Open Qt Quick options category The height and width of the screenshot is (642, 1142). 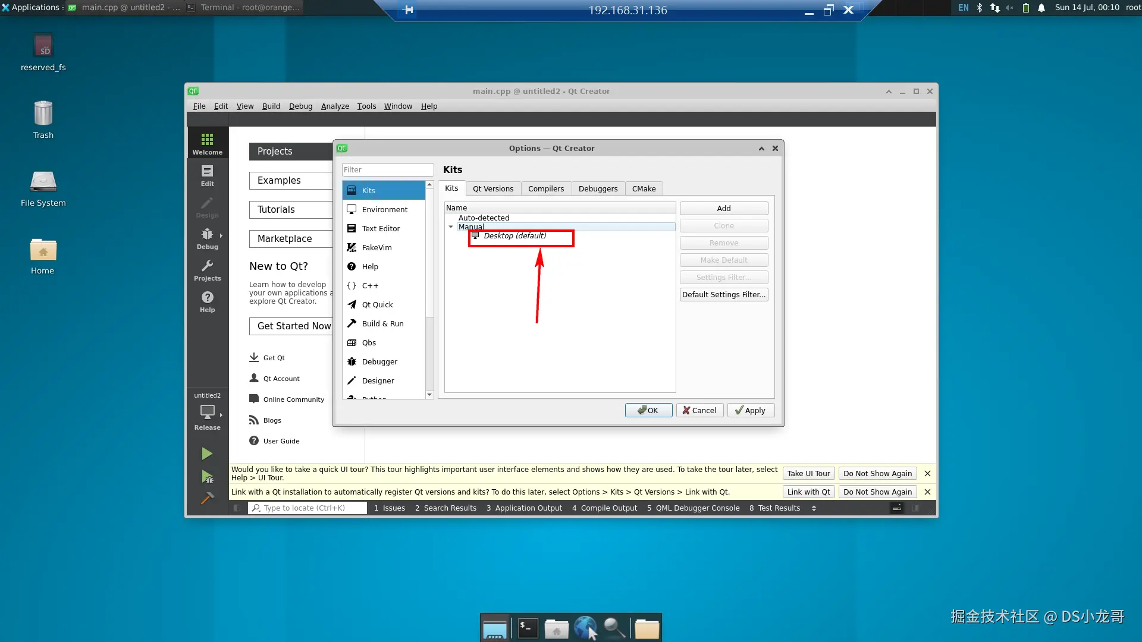(377, 304)
